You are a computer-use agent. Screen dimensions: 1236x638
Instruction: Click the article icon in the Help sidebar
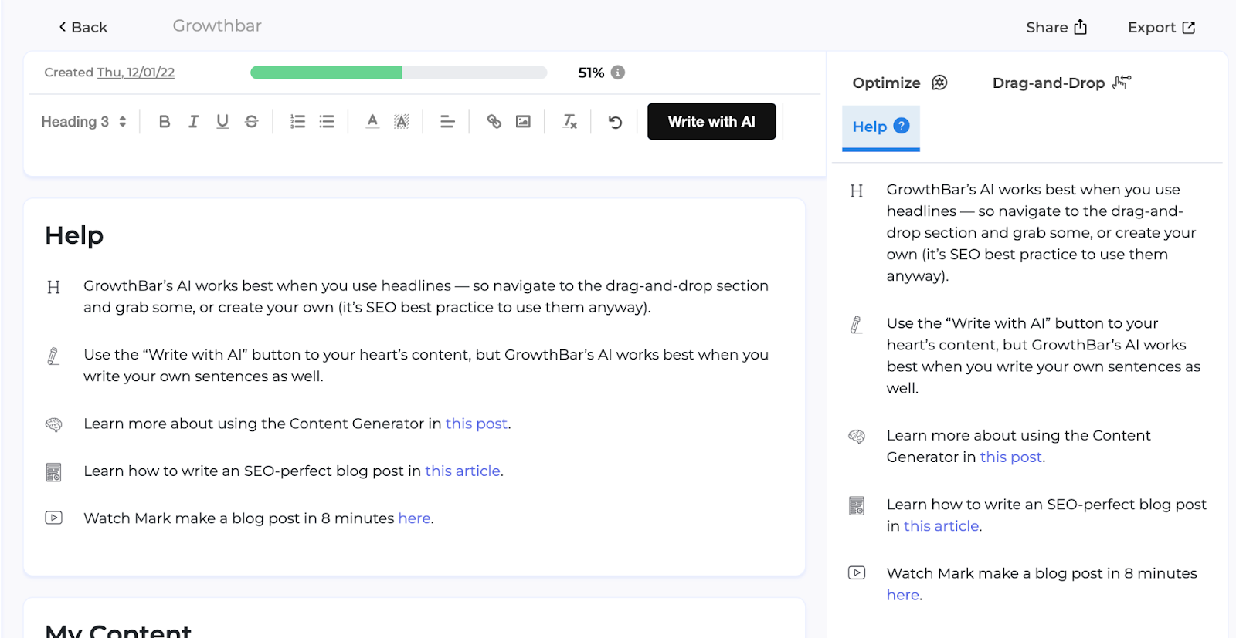[857, 506]
